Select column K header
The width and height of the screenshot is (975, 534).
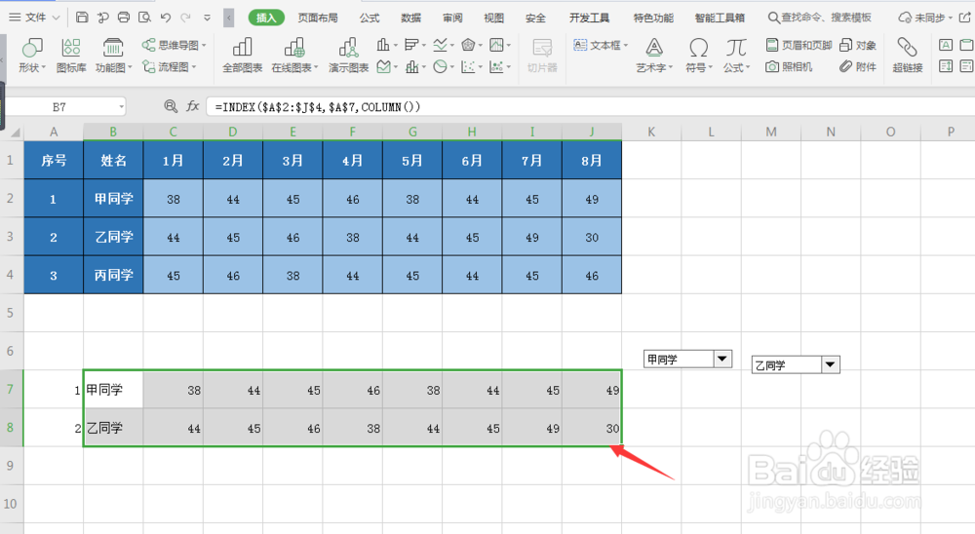[651, 132]
